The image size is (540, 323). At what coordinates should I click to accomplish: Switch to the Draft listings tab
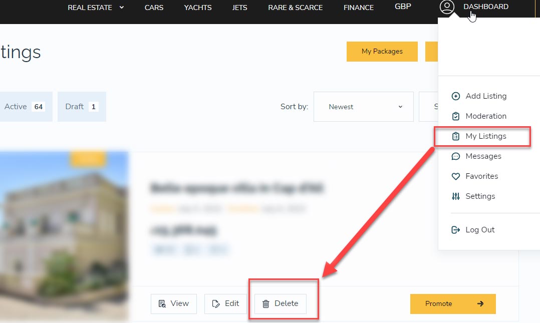pos(81,107)
